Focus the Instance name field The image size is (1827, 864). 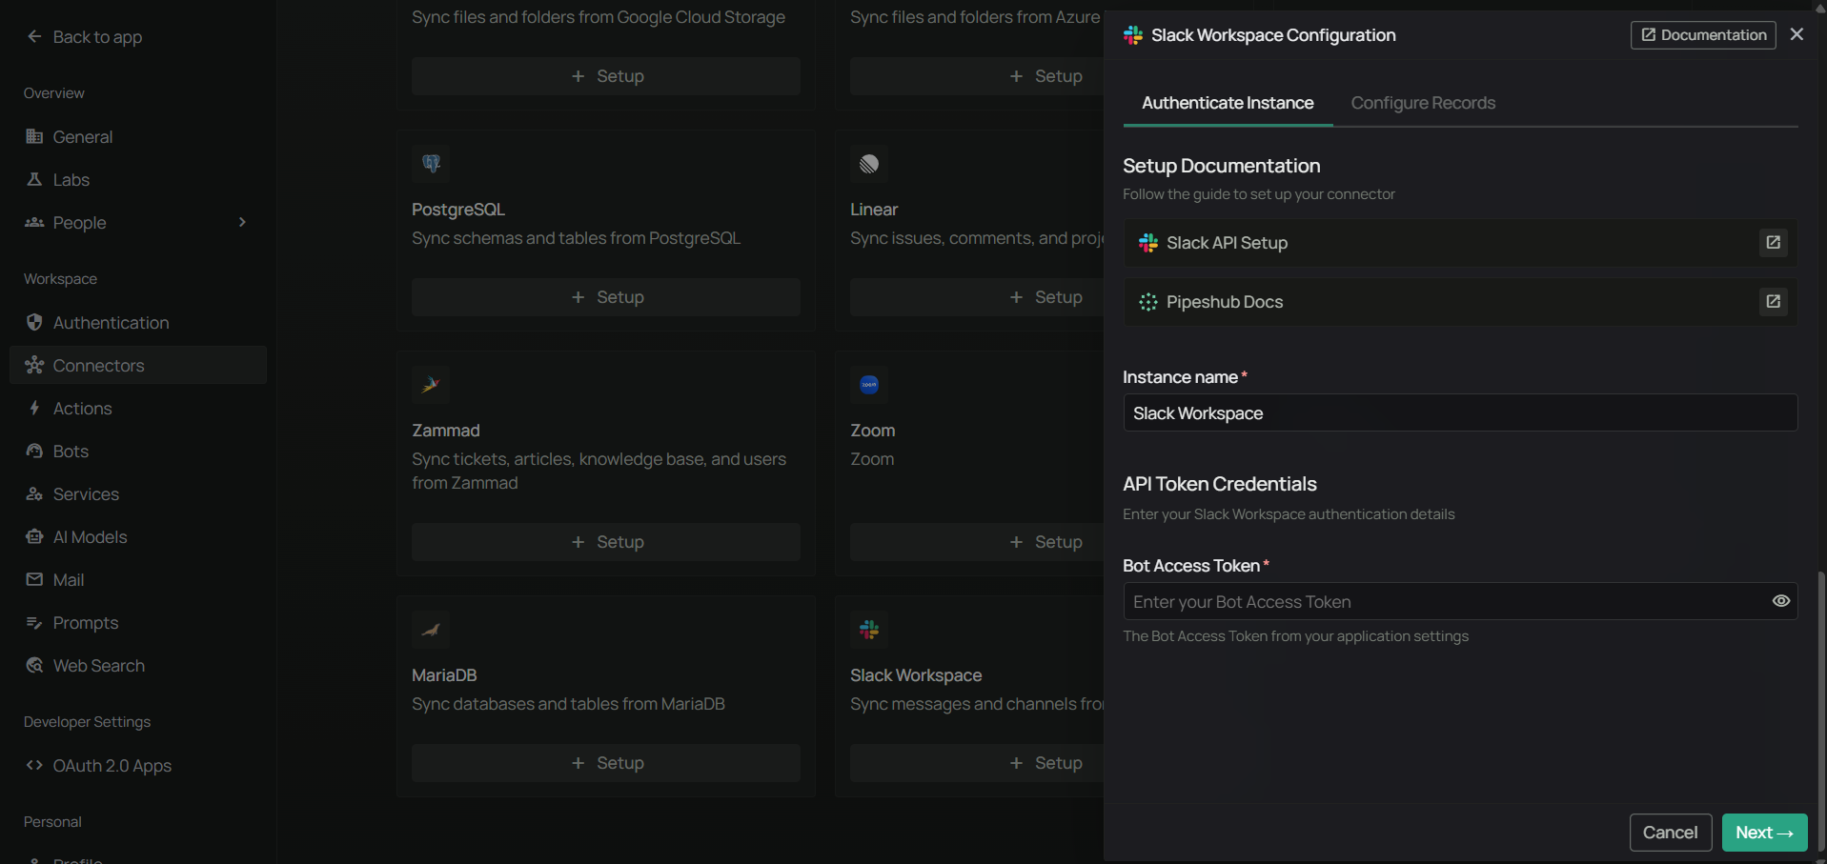coord(1460,412)
